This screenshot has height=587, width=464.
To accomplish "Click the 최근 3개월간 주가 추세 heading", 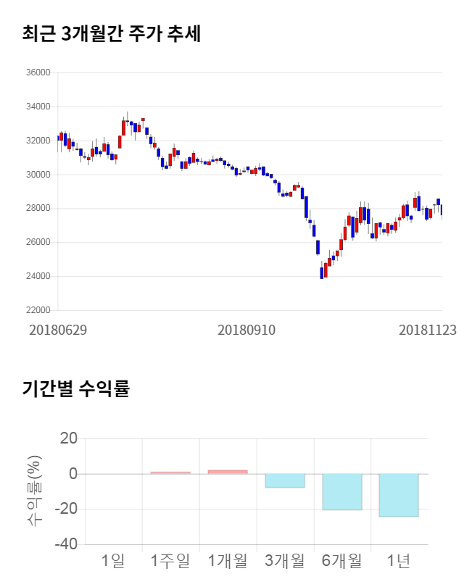I will click(x=111, y=34).
